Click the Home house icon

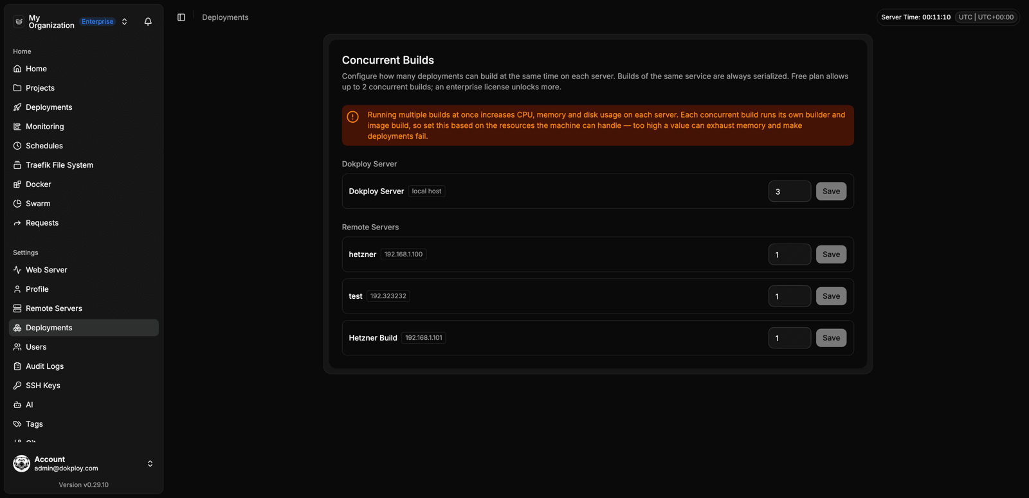click(x=17, y=69)
